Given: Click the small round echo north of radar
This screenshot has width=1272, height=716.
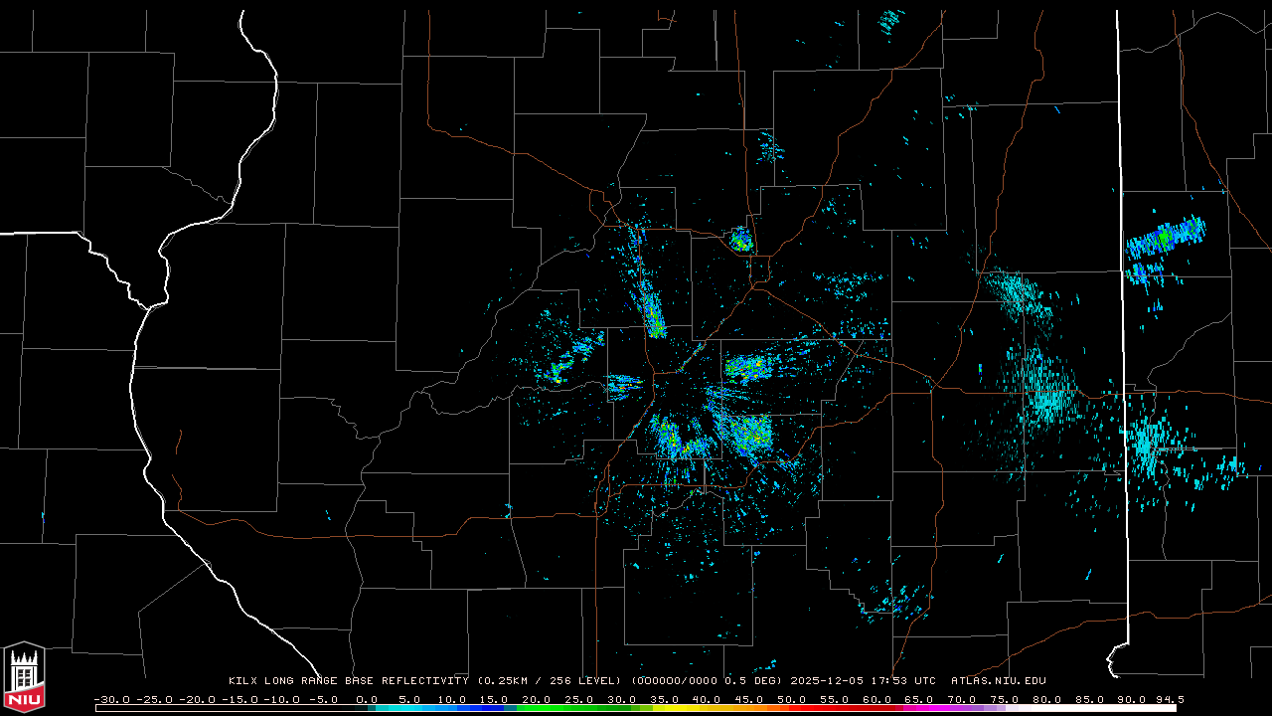Looking at the screenshot, I should [740, 239].
